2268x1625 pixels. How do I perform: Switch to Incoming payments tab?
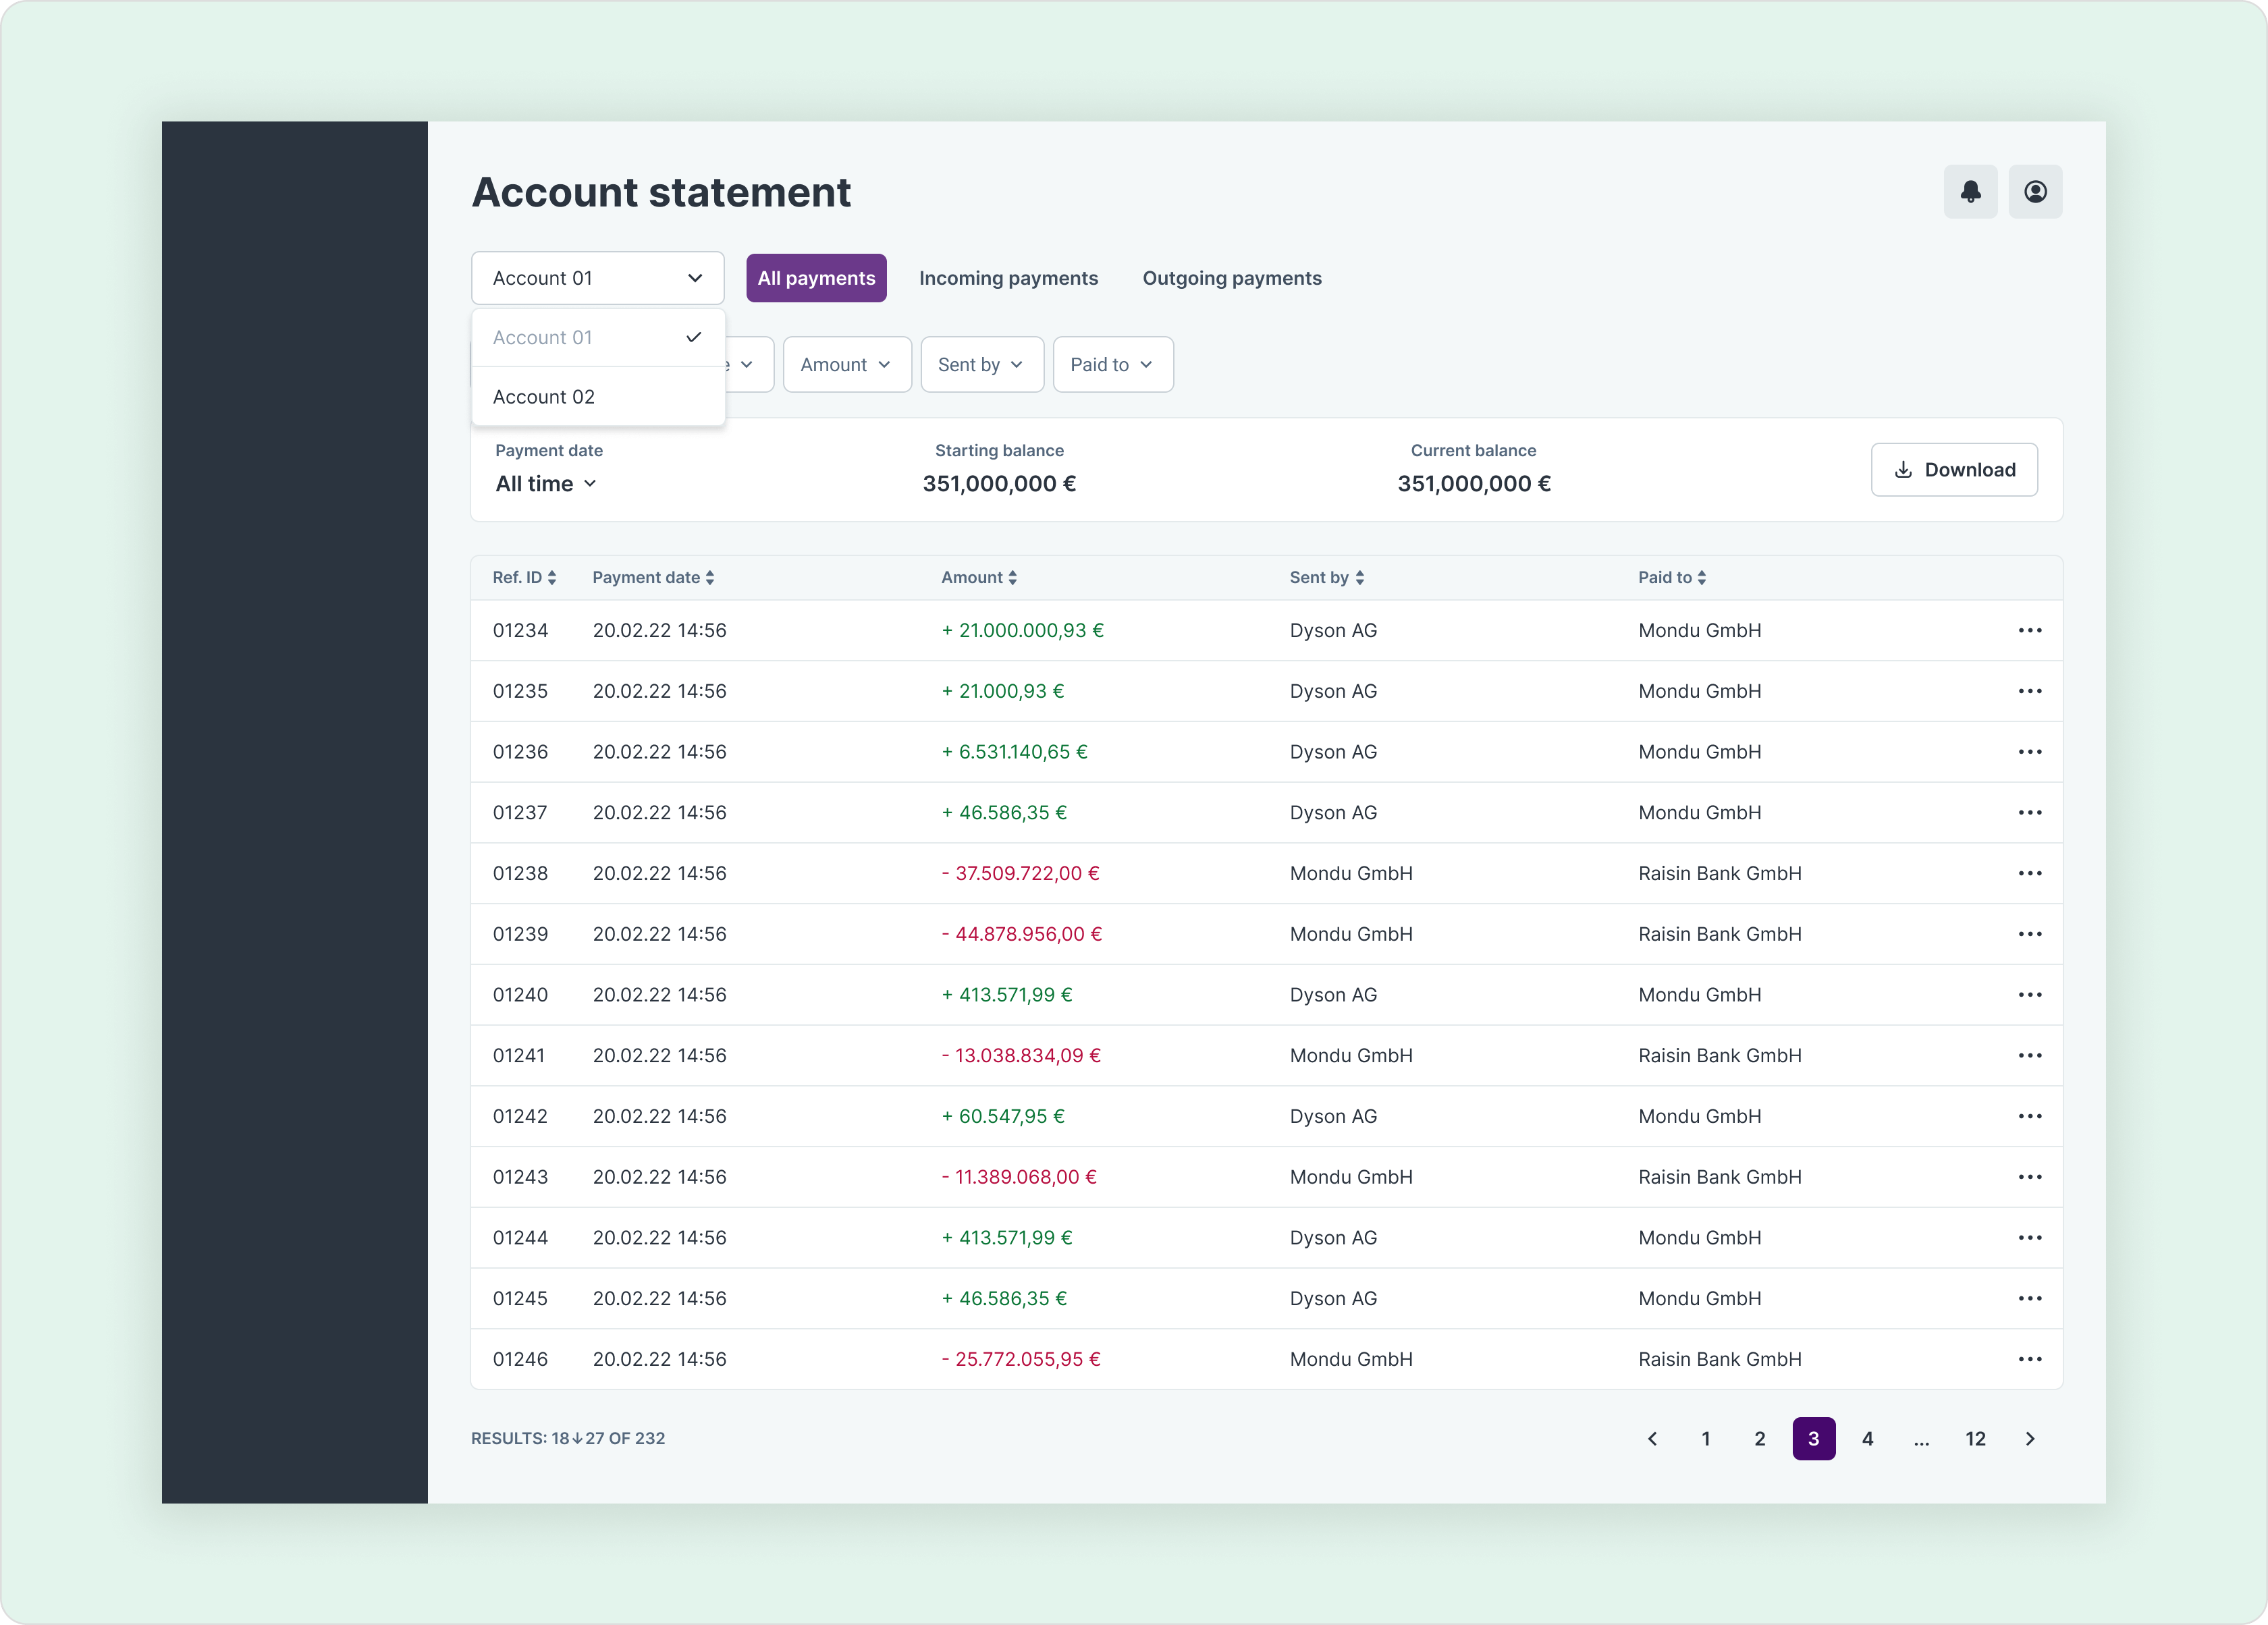1008,278
